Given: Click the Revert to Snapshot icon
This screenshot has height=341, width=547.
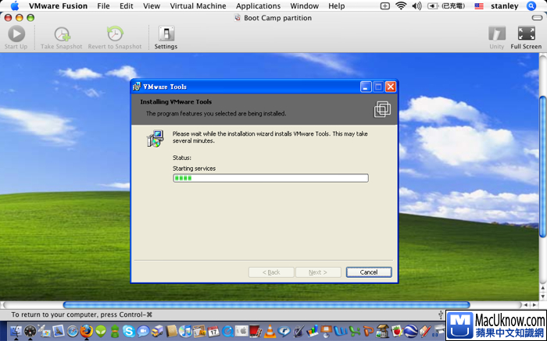Looking at the screenshot, I should [114, 37].
